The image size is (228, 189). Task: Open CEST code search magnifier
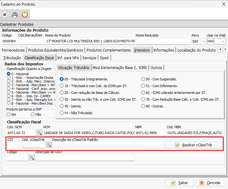[x=32, y=158]
